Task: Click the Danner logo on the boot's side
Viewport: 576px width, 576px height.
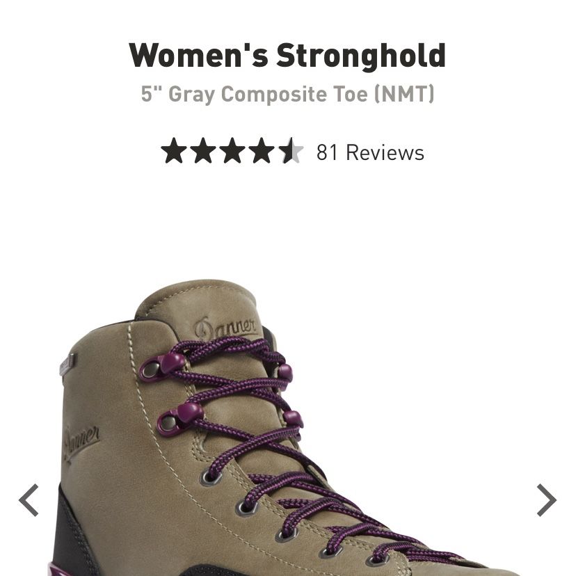Action: coord(81,443)
